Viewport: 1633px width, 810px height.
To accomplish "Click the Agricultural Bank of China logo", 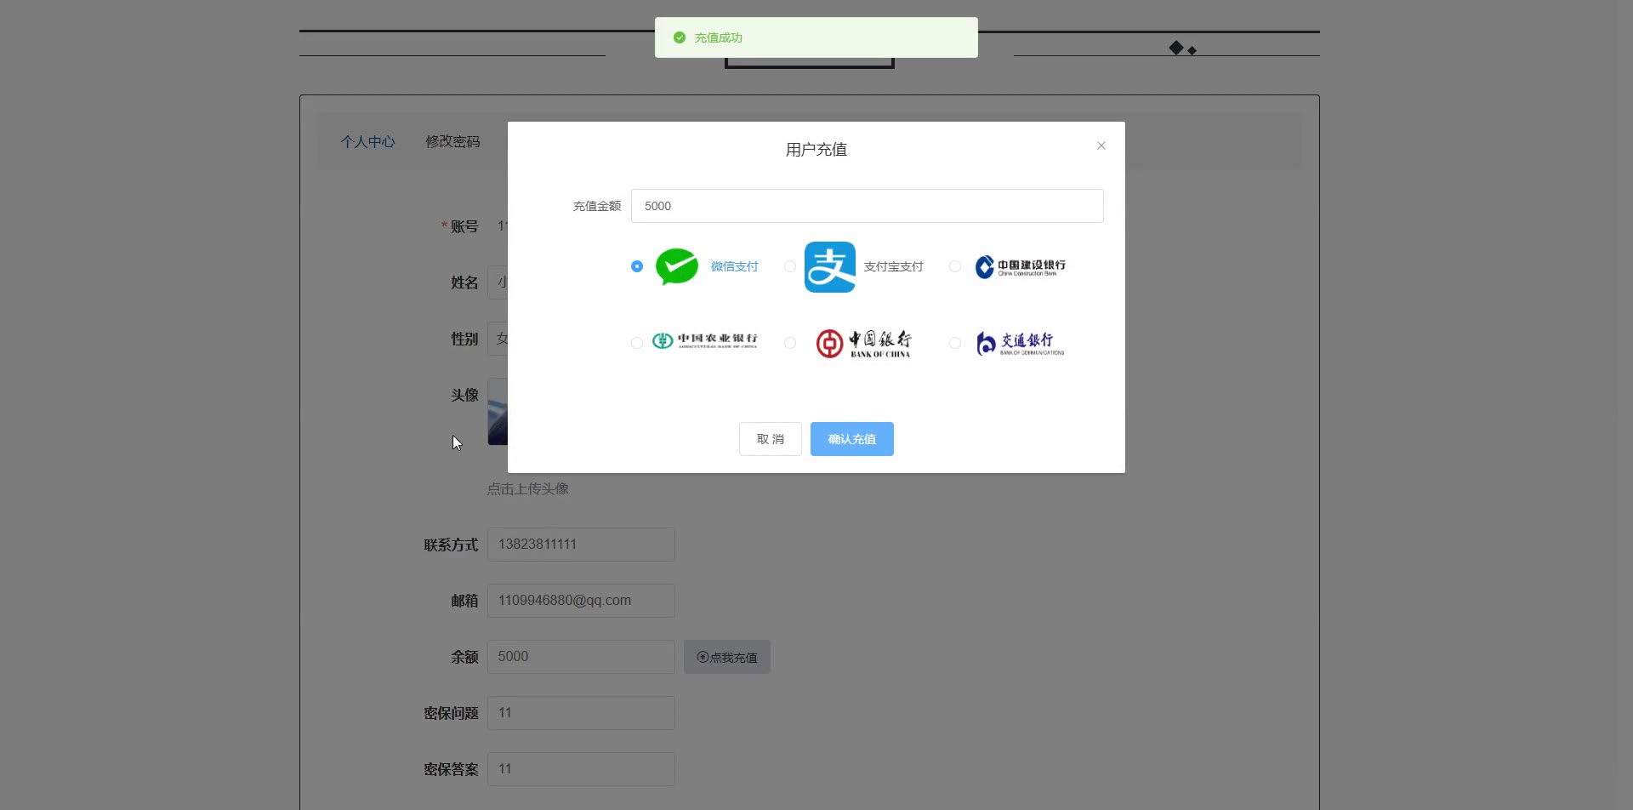I will tap(704, 341).
